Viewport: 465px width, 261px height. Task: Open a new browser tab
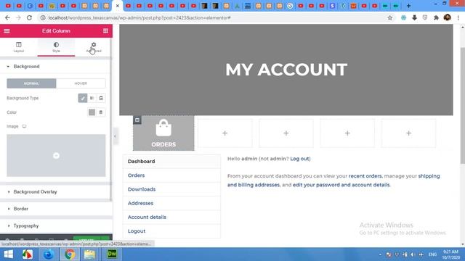coord(408,6)
